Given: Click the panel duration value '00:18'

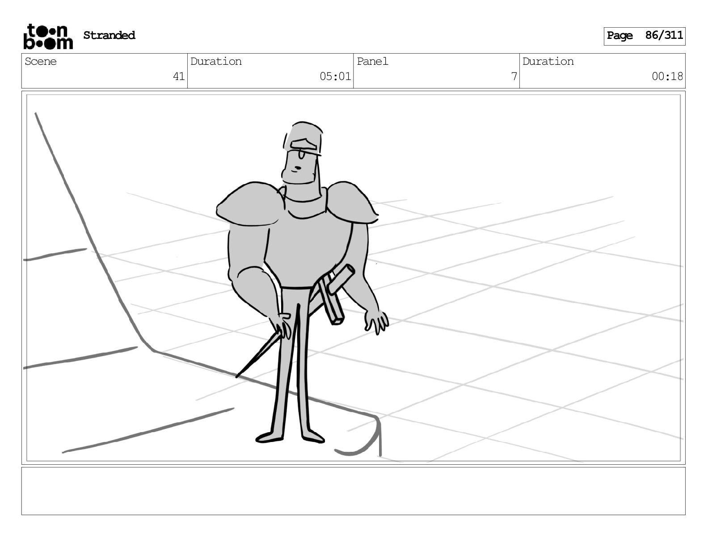Looking at the screenshot, I should click(x=667, y=76).
